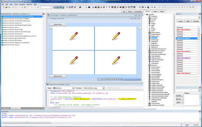Click the View Parent Code button
Screen dimensions: 202x127
[x=113, y=88]
